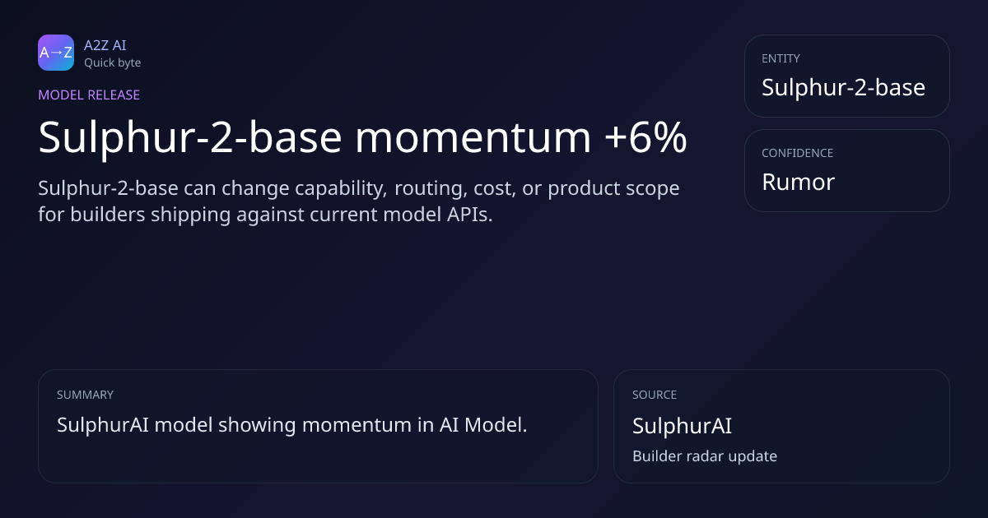The image size is (988, 518).
Task: Click the Quick byte subtitle
Action: point(112,62)
